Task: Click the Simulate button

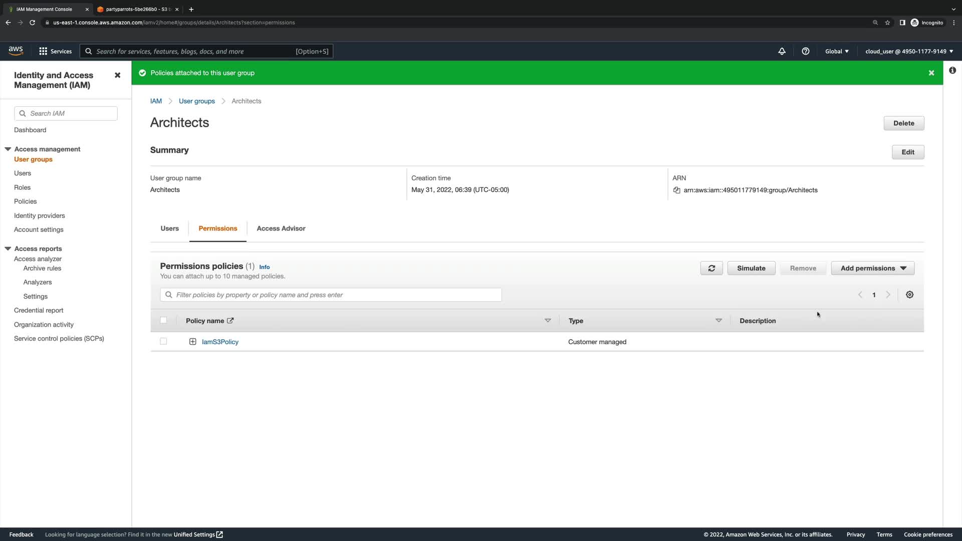Action: 751,268
